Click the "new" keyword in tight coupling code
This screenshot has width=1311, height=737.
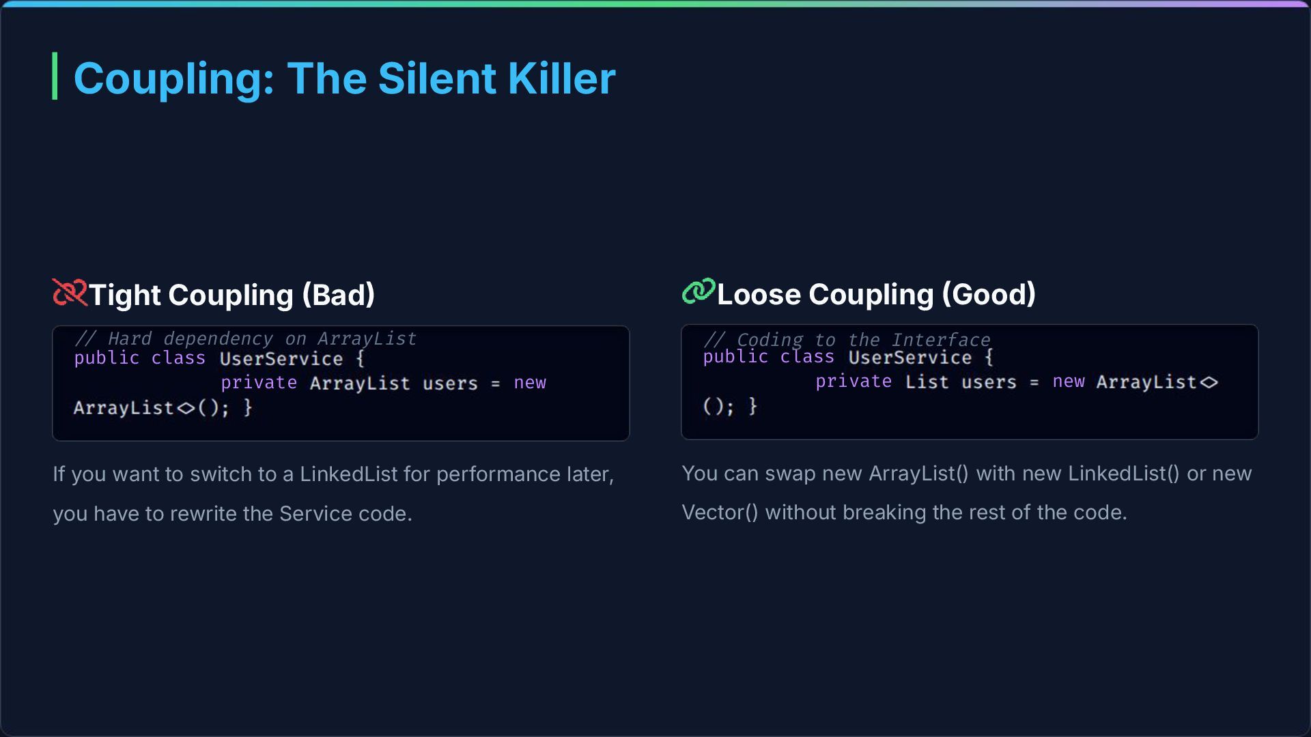[530, 383]
